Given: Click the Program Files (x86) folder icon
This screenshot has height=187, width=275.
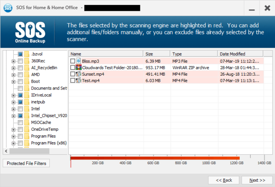Looking at the screenshot, I should (27, 143).
